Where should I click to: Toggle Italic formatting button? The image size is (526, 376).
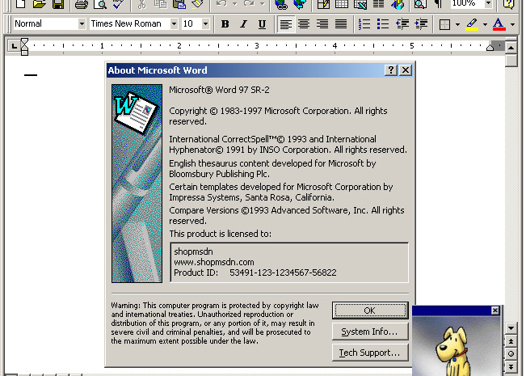pyautogui.click(x=243, y=24)
